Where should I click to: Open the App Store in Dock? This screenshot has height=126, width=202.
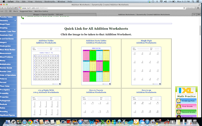click(80, 122)
